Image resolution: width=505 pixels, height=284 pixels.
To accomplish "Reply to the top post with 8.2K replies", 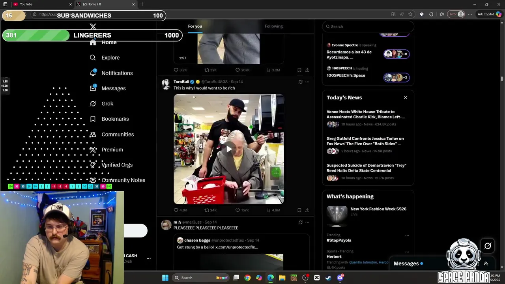I will point(180,70).
